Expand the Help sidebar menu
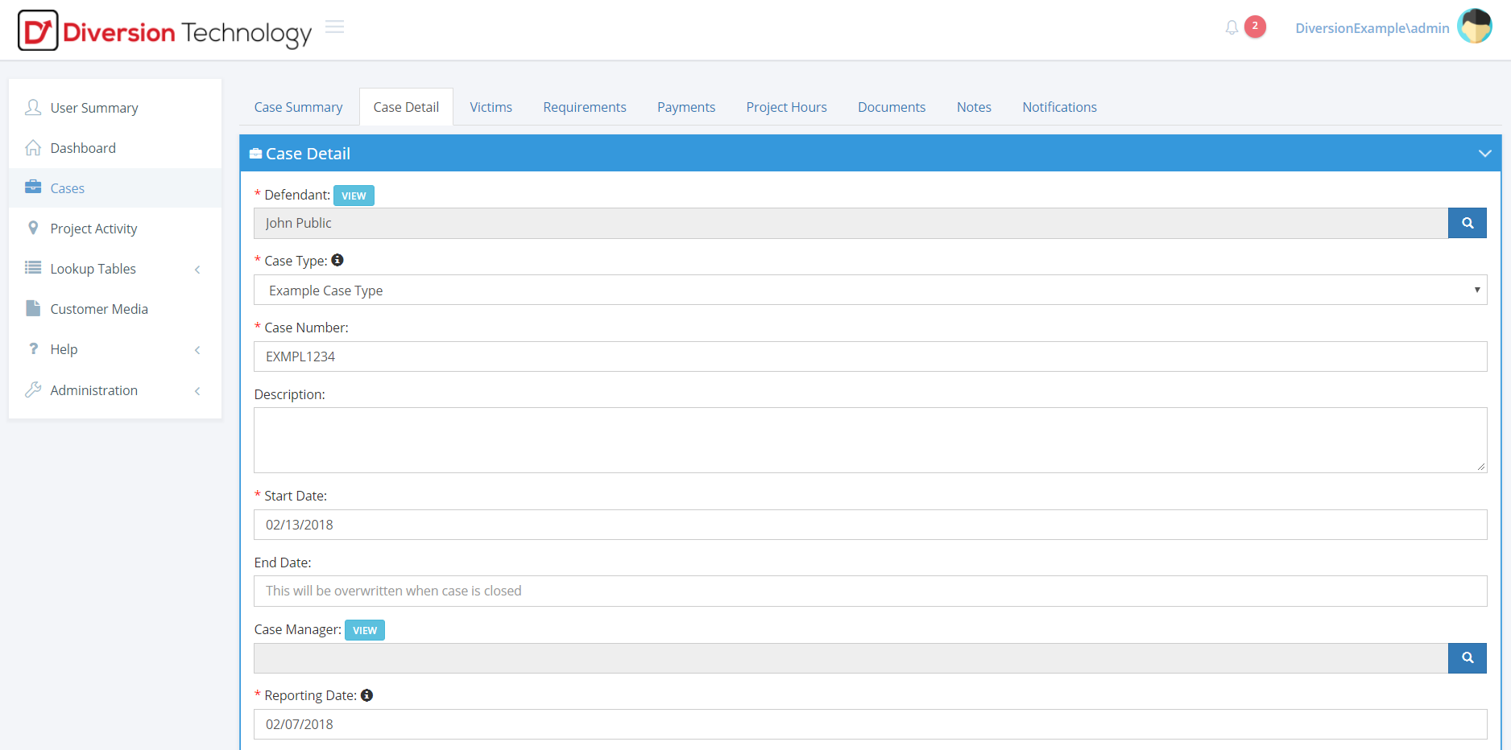Screen dimensions: 1511x750 click(64, 349)
